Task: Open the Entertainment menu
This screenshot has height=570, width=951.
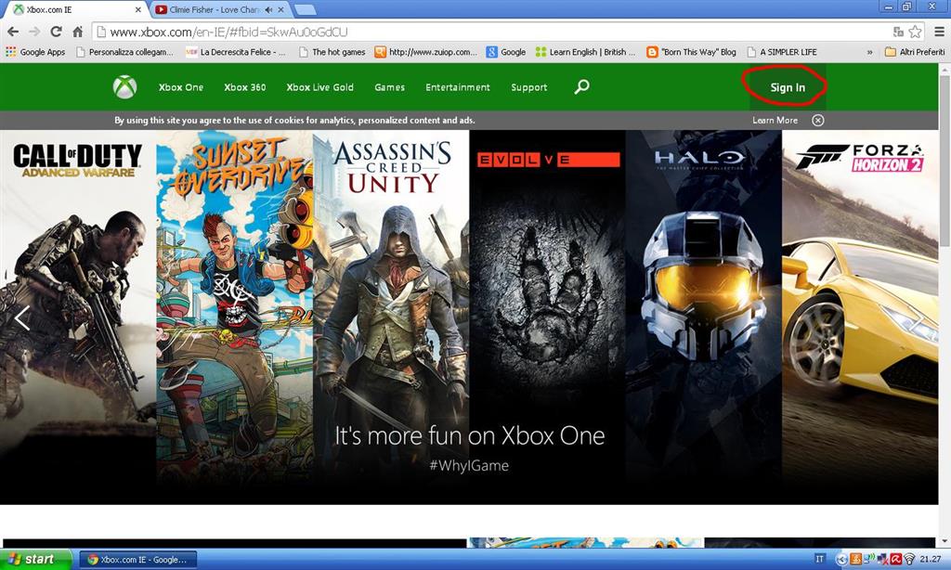Action: (x=457, y=86)
